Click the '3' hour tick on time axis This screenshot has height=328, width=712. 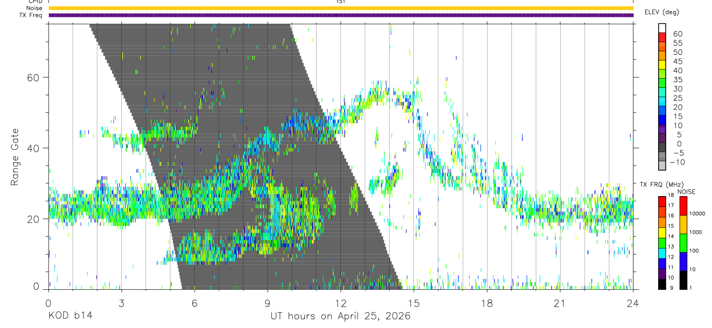(x=121, y=303)
